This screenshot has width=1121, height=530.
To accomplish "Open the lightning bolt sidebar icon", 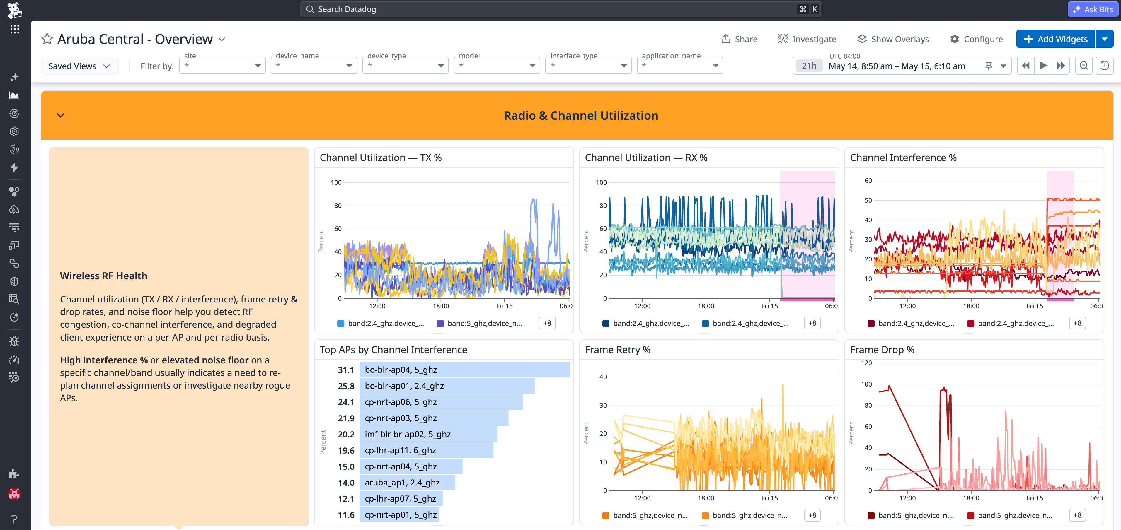I will pyautogui.click(x=14, y=167).
